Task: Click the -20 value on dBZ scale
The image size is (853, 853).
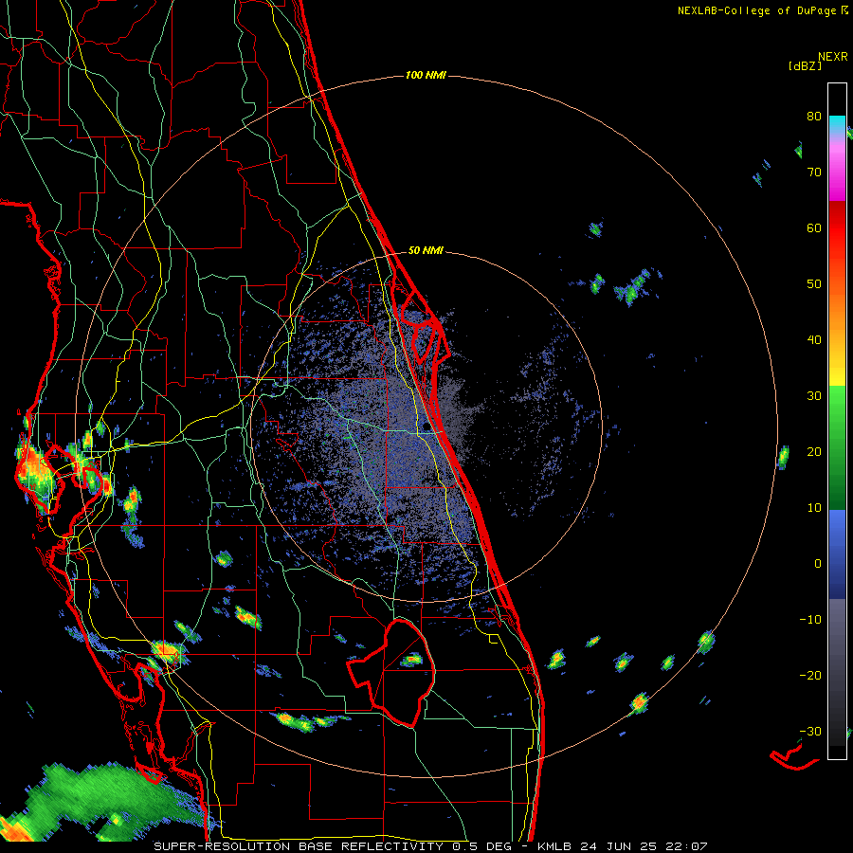Action: click(810, 676)
